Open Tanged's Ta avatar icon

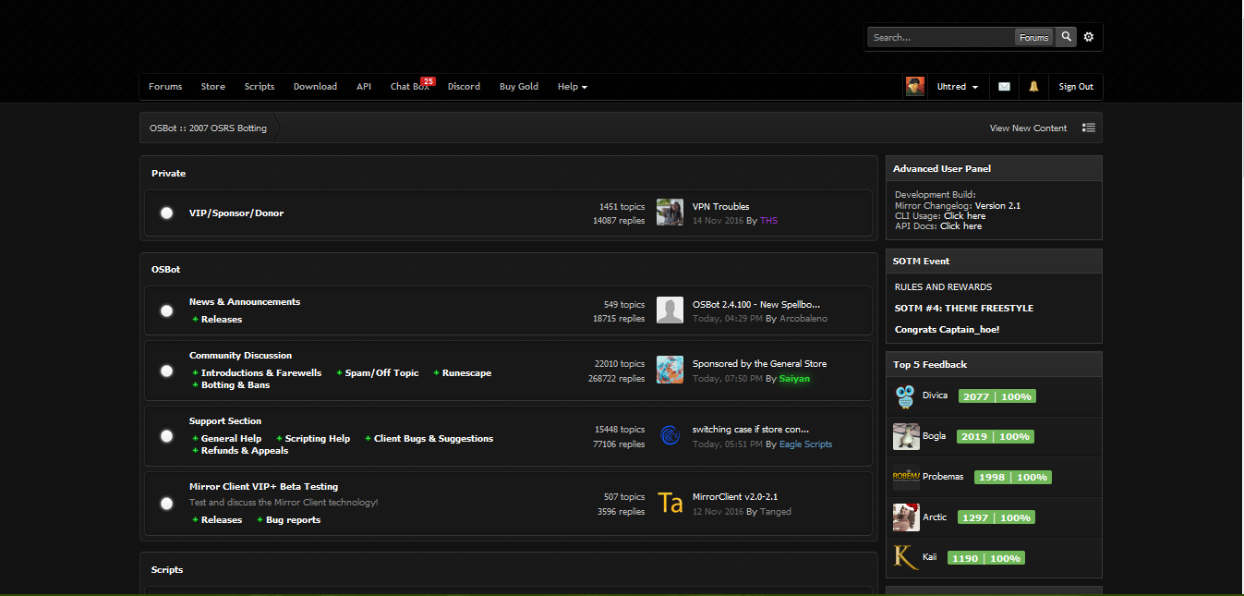670,503
